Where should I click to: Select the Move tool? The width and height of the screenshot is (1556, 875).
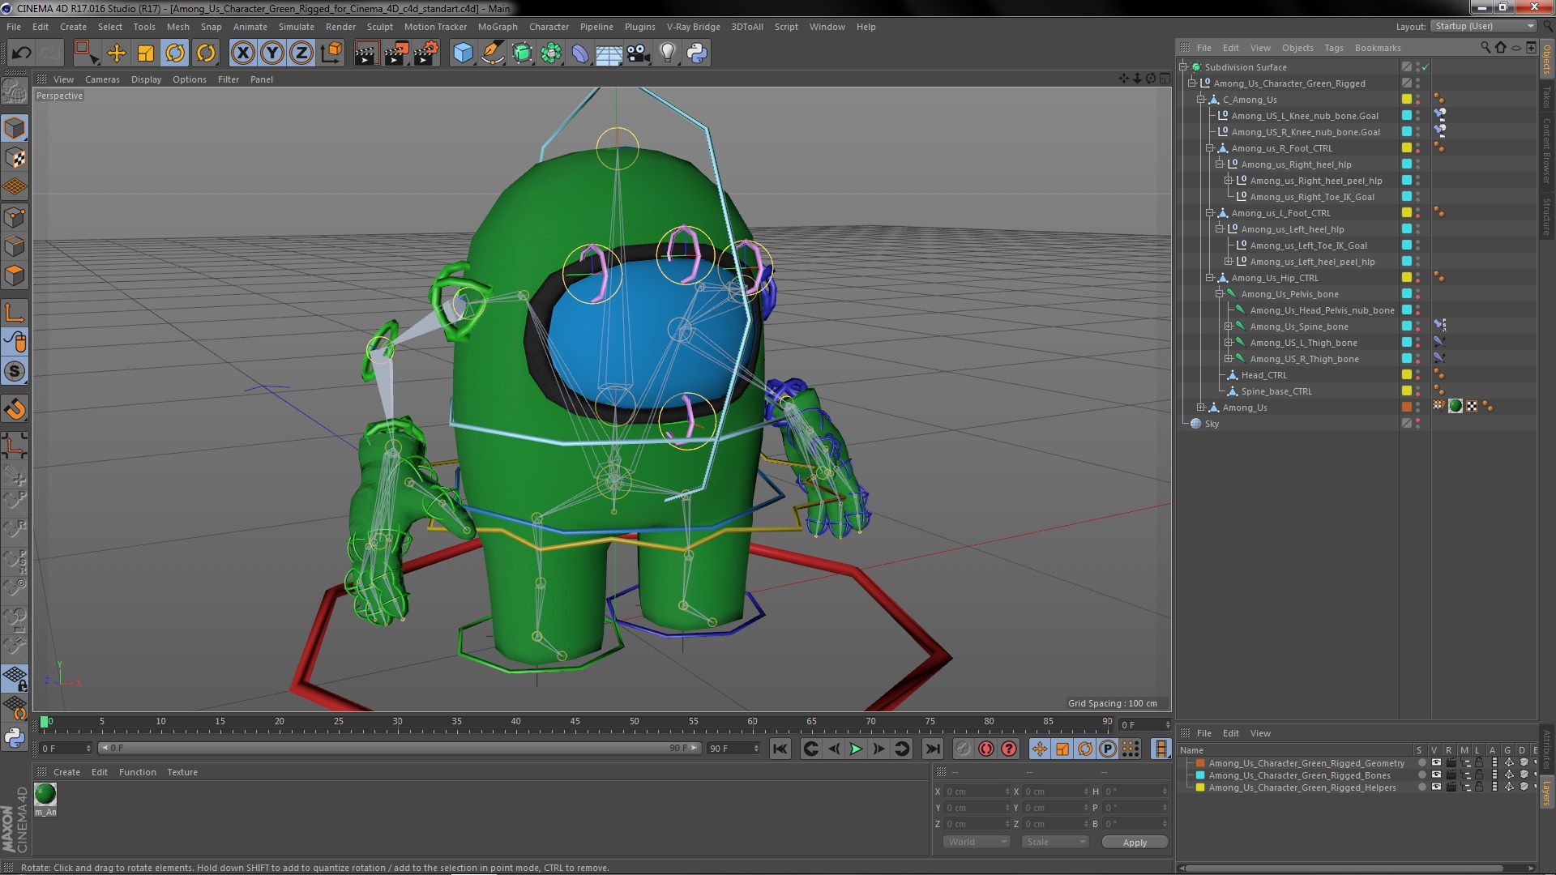(117, 53)
